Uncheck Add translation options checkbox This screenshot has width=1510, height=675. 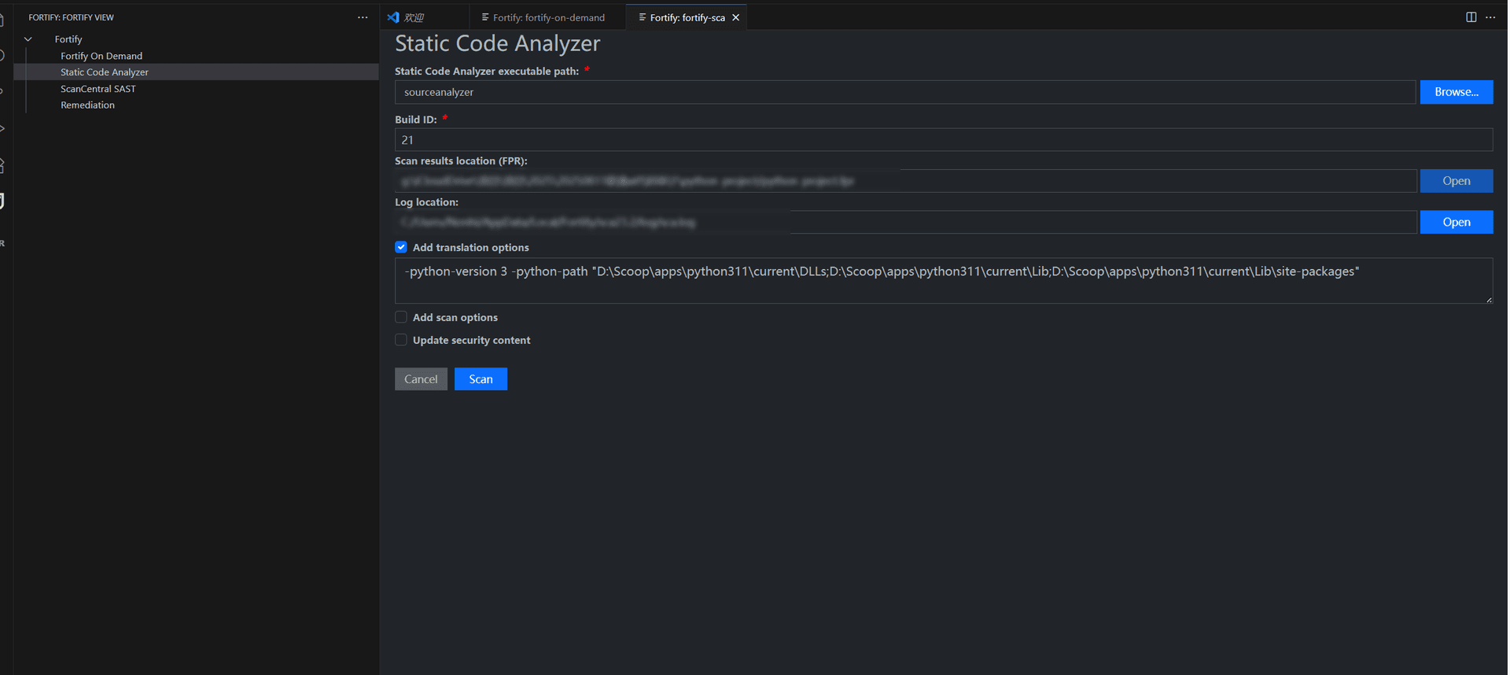click(401, 247)
